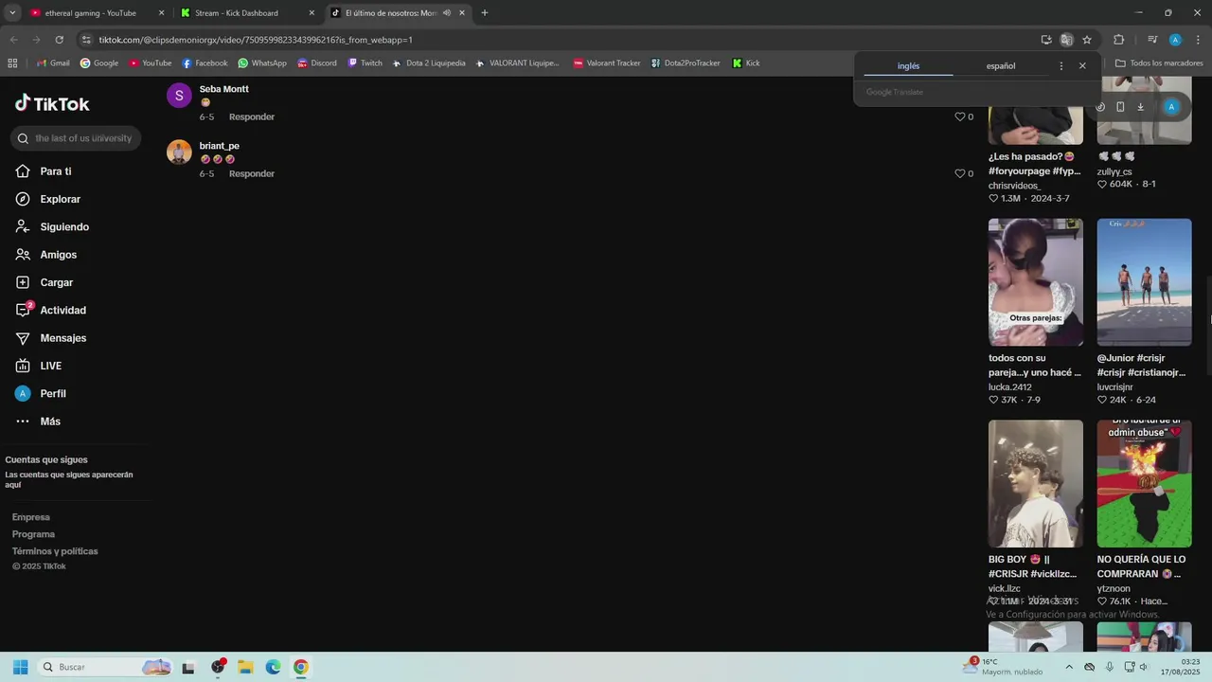Open Chrome extensions menu
This screenshot has height=682, width=1212.
tap(1118, 40)
